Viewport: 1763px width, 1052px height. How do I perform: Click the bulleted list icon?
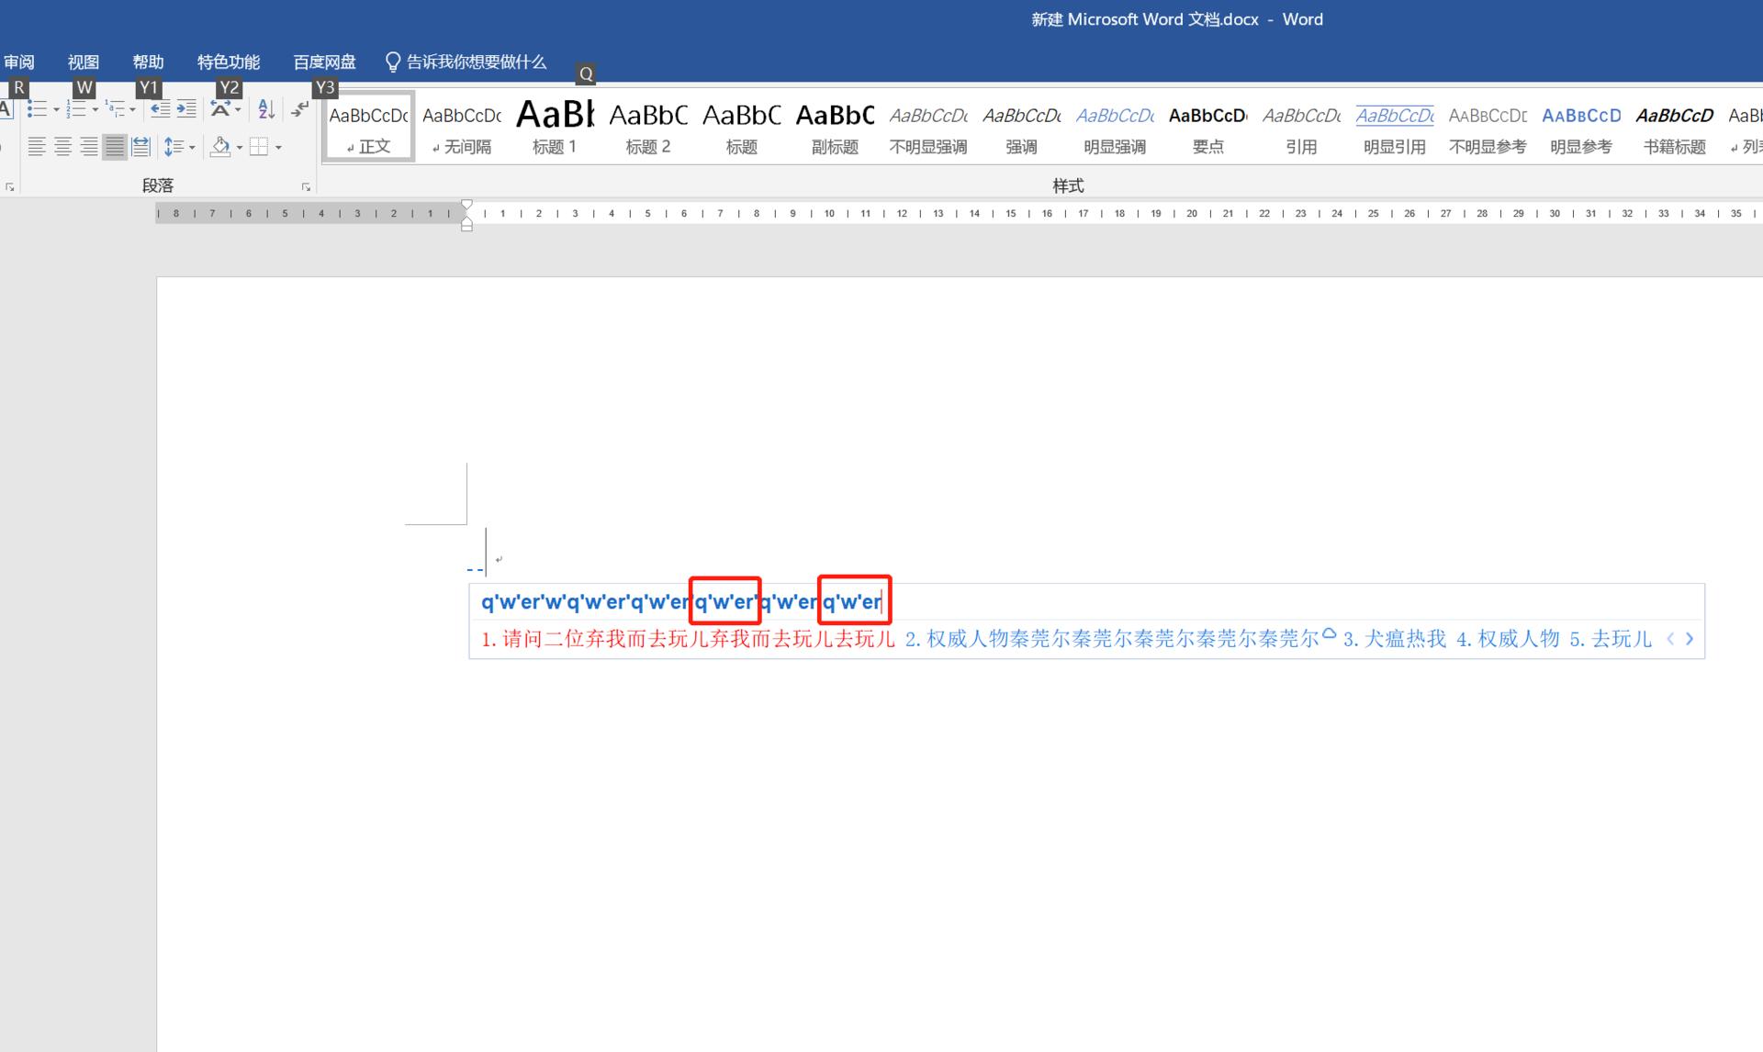[x=36, y=110]
